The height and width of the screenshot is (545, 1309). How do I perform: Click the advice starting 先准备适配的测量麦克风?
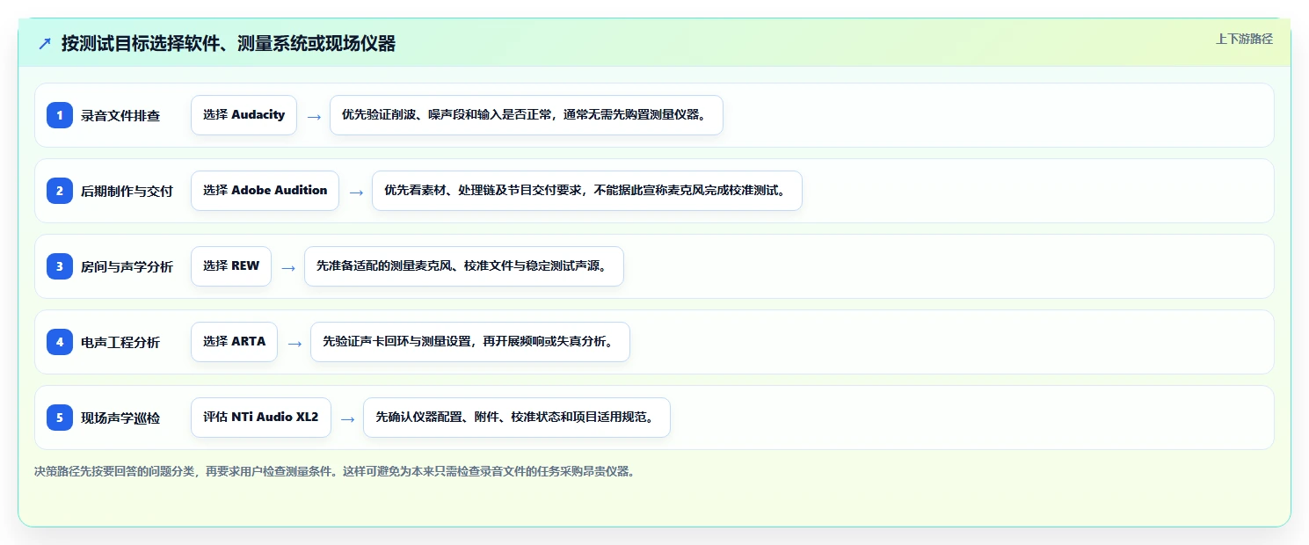pyautogui.click(x=464, y=266)
